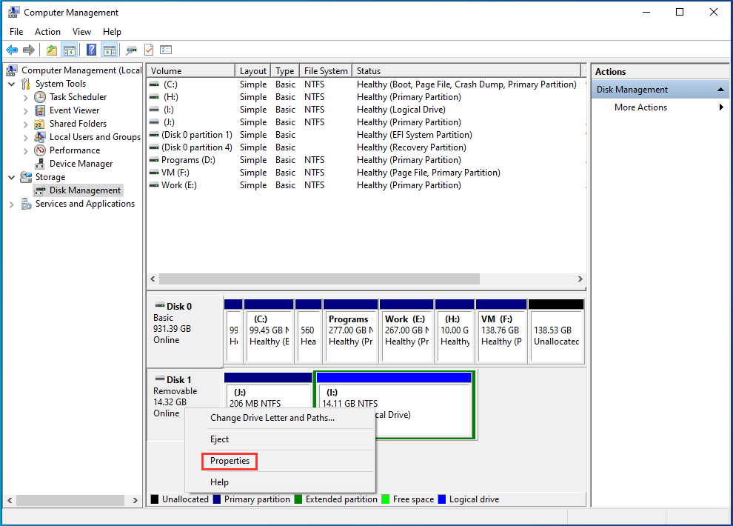The image size is (733, 526).
Task: Click the Computer Management root icon
Action: point(12,70)
